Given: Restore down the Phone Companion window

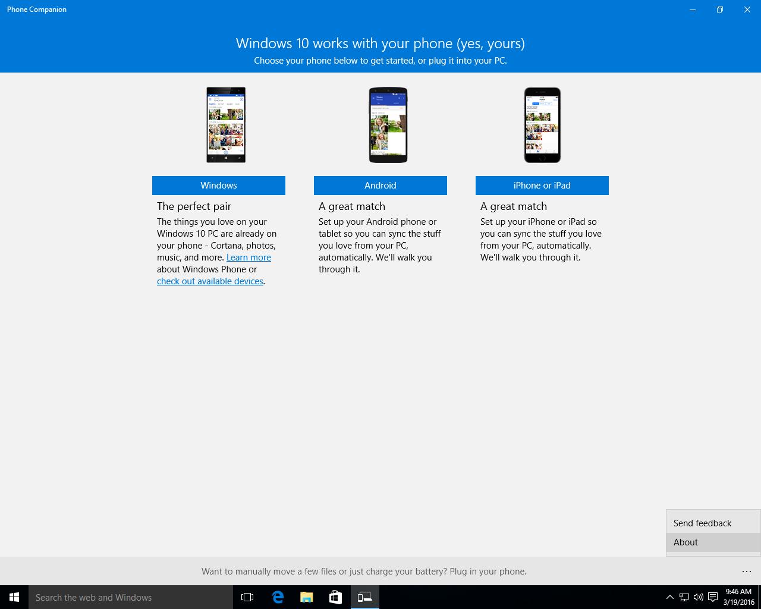Looking at the screenshot, I should pos(720,10).
